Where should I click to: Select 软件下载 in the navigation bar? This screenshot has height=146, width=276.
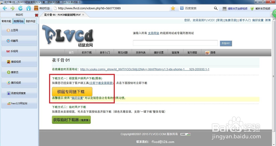(87, 52)
